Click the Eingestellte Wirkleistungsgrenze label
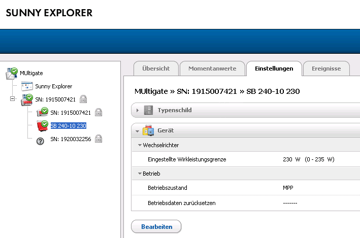This screenshot has height=238, width=360. (x=187, y=159)
